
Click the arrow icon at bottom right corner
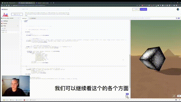coord(180,100)
